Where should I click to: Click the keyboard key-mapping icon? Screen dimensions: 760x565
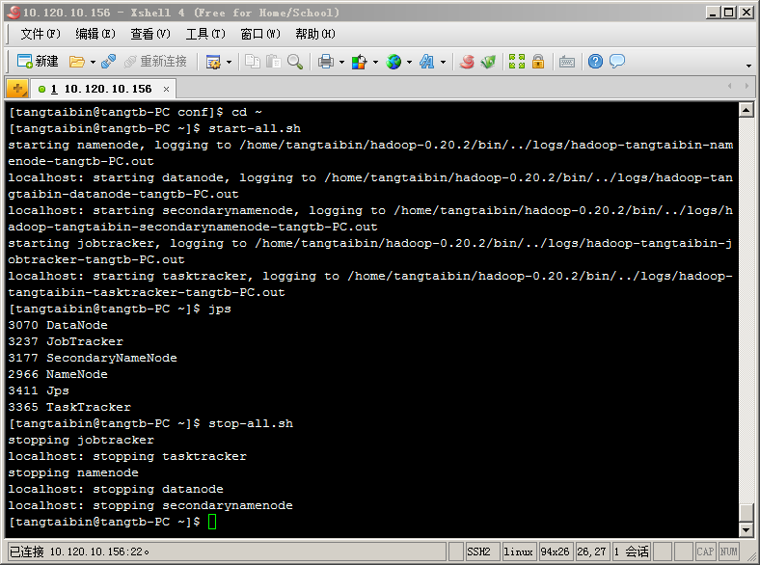pyautogui.click(x=566, y=62)
